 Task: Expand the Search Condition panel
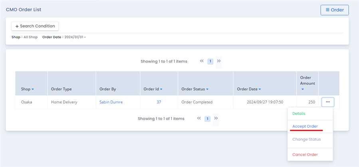(x=35, y=26)
